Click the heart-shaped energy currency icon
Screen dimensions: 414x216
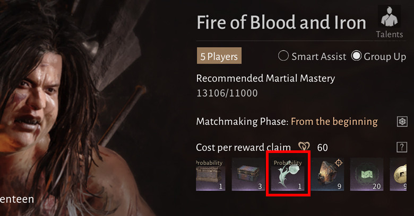[304, 147]
